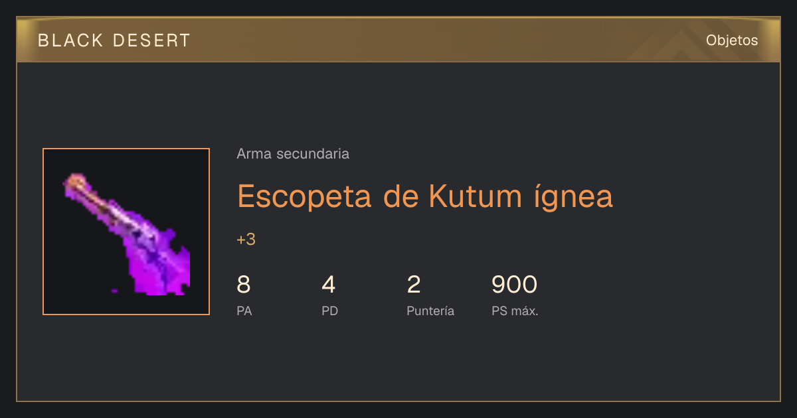
Task: Select the PD value 4
Action: [x=329, y=285]
